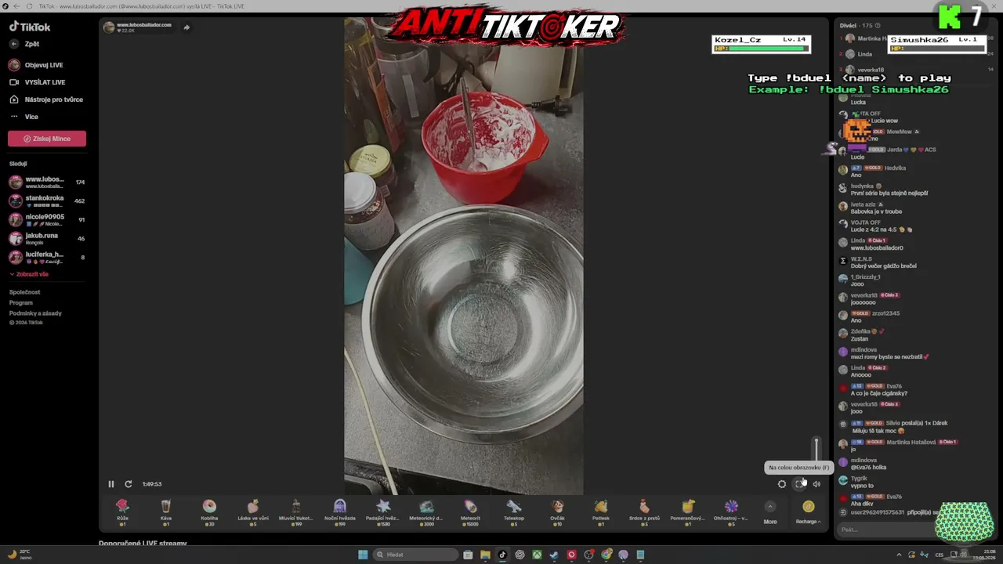Viewport: 1003px width, 564px height.
Task: Open luciferka_h... live stream
Action: pos(47,257)
